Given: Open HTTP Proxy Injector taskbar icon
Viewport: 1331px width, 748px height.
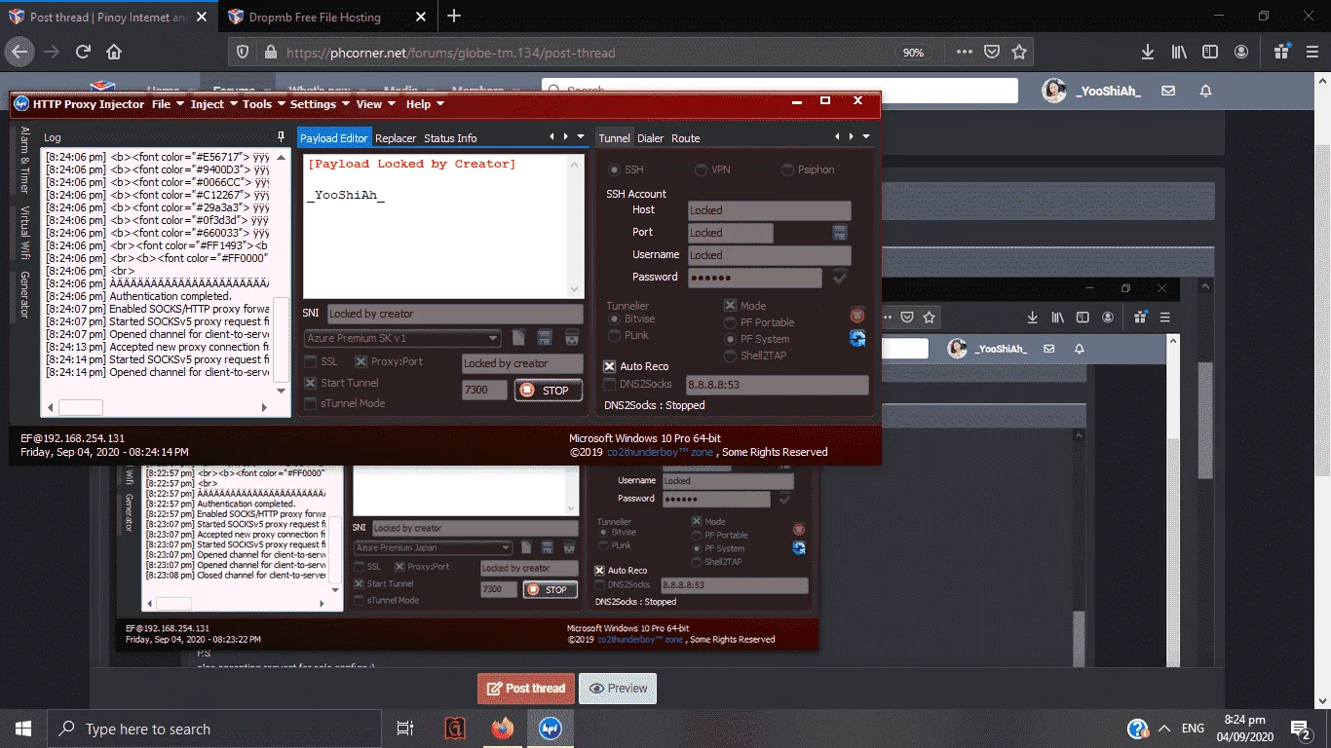Looking at the screenshot, I should pyautogui.click(x=550, y=729).
